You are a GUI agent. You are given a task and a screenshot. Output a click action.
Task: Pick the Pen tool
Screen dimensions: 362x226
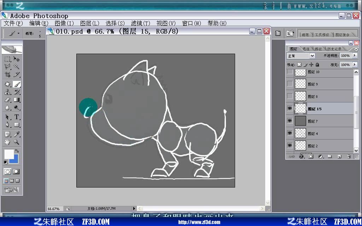coord(7,125)
